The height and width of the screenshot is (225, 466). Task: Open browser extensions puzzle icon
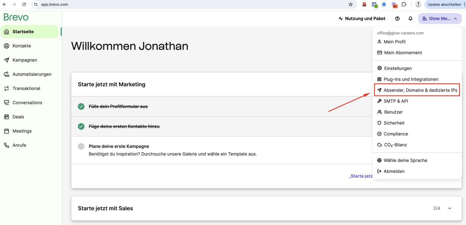click(404, 4)
